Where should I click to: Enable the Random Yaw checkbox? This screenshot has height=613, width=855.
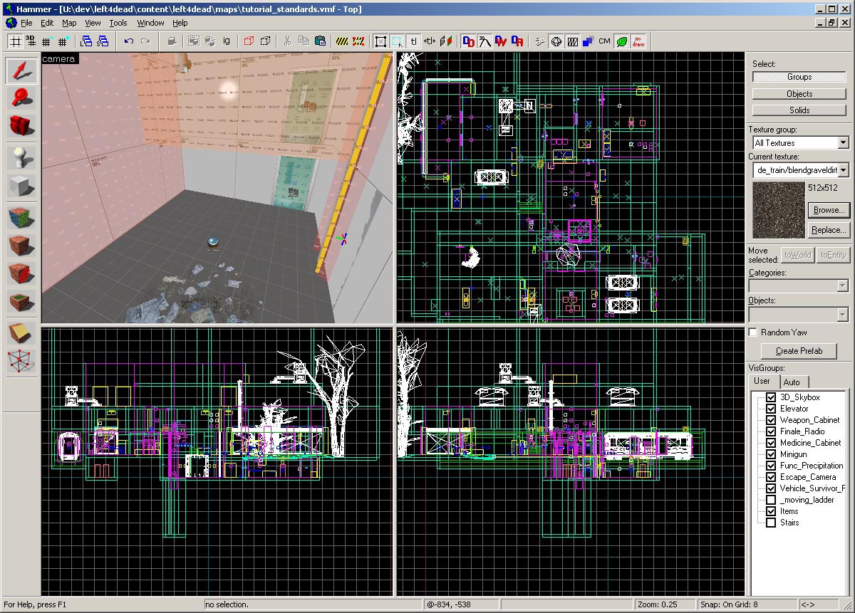tap(753, 332)
